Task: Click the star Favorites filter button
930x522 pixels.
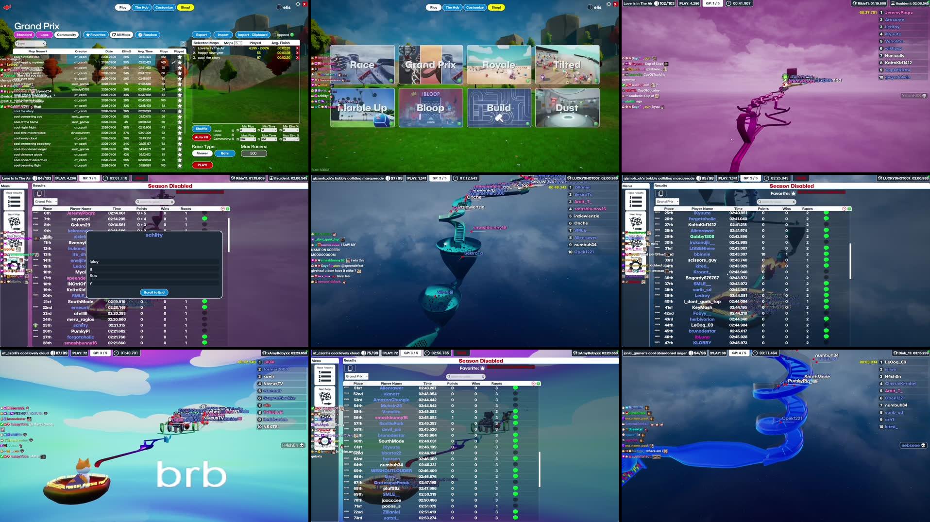Action: click(x=96, y=34)
